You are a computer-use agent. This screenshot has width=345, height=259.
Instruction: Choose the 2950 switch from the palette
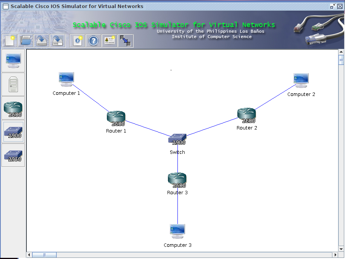point(13,155)
